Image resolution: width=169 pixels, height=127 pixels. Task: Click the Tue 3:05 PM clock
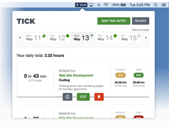coord(140,5)
